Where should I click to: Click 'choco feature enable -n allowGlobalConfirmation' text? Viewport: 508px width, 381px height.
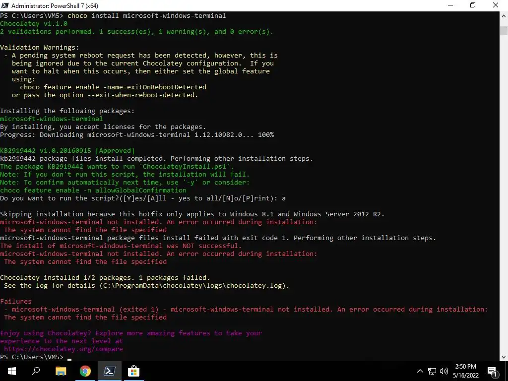tap(93, 190)
